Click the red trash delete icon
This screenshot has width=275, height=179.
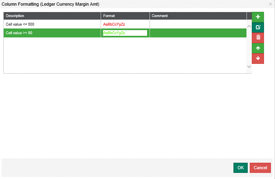258,38
